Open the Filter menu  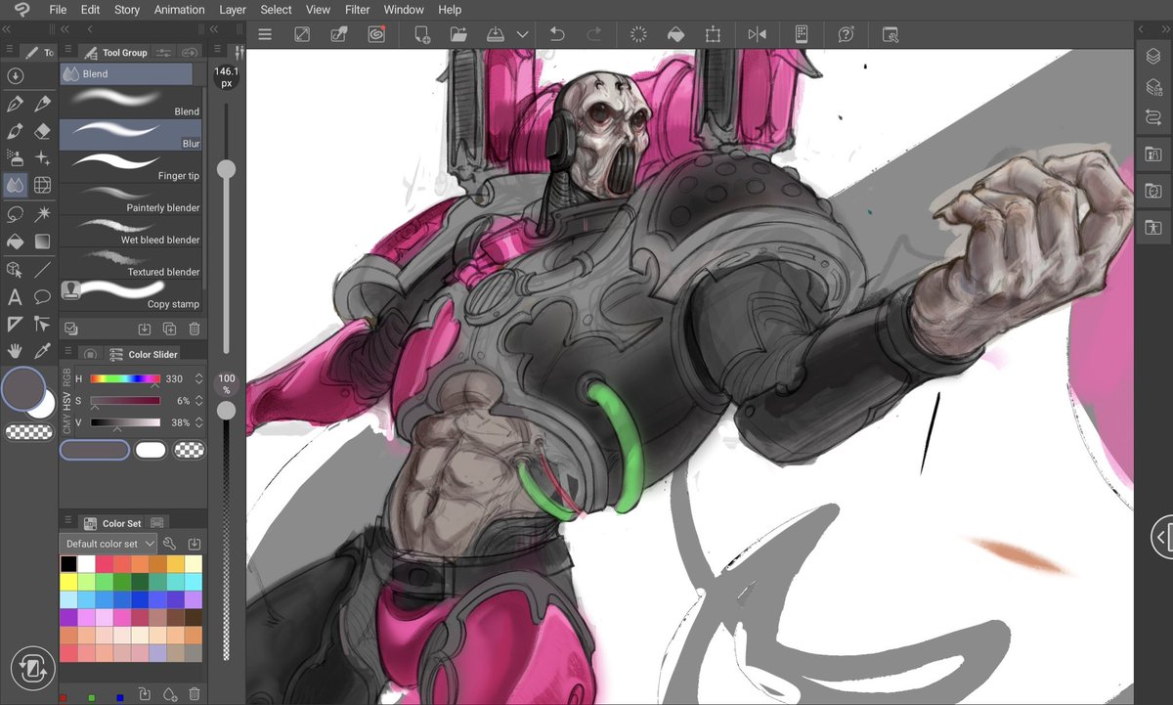(x=358, y=10)
